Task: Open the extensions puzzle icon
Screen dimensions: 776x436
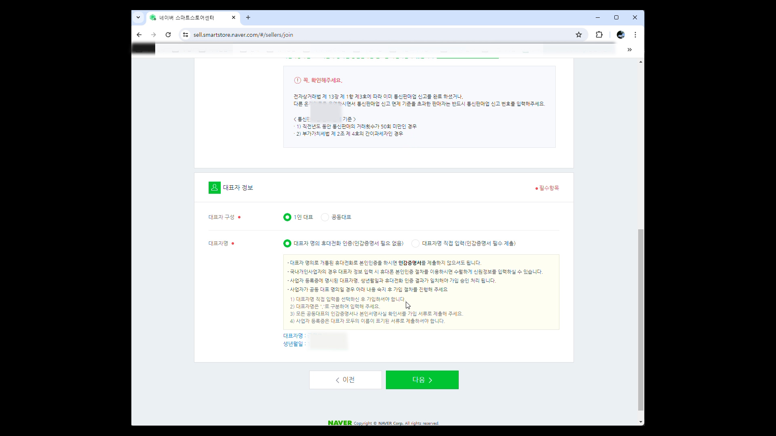Action: coord(599,35)
